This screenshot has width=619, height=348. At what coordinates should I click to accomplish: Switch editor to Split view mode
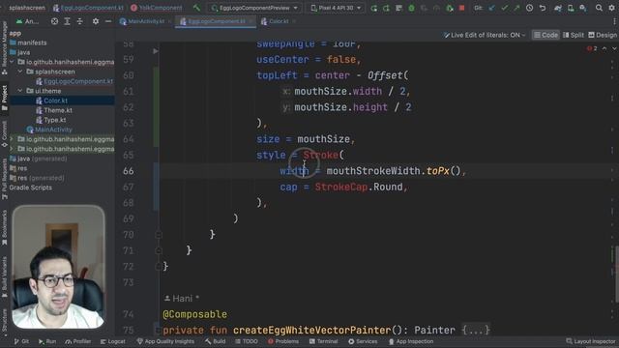574,35
